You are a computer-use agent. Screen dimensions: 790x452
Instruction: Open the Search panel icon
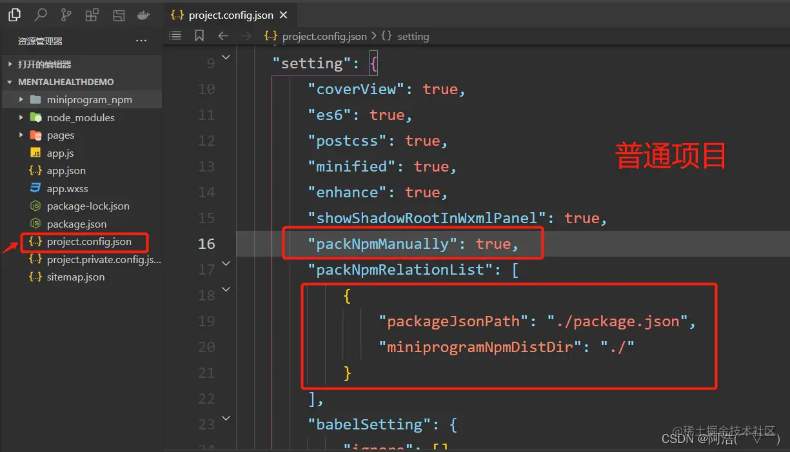[41, 15]
